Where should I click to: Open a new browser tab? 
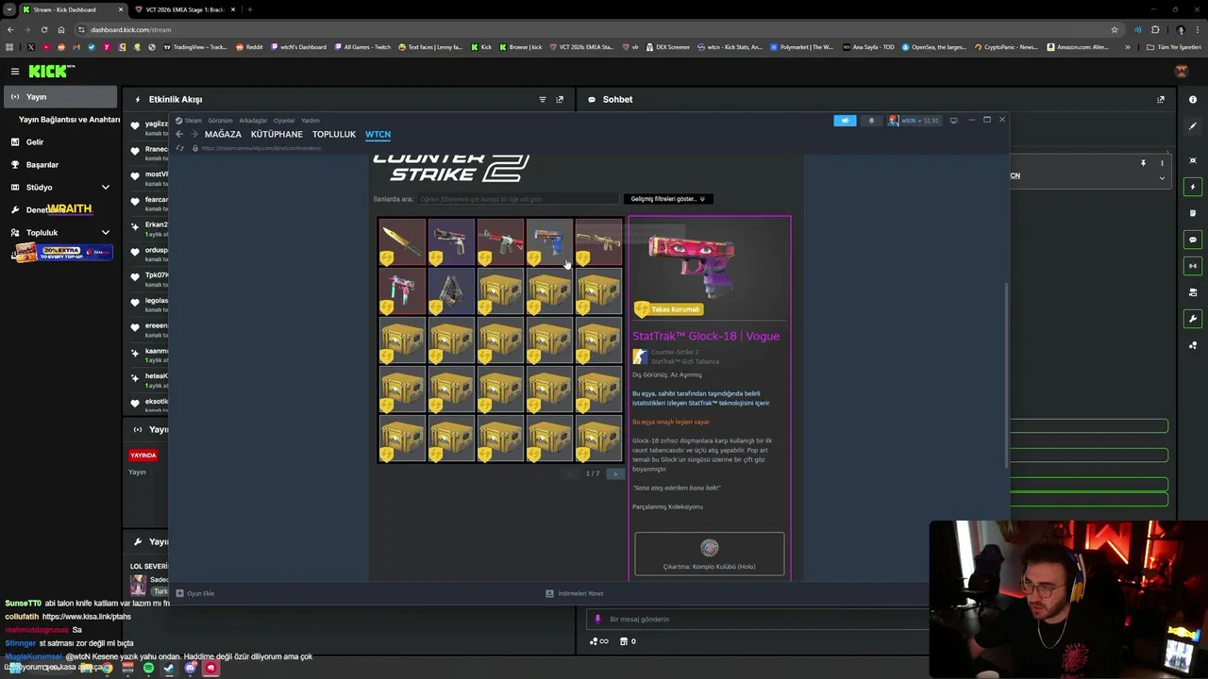tap(249, 9)
